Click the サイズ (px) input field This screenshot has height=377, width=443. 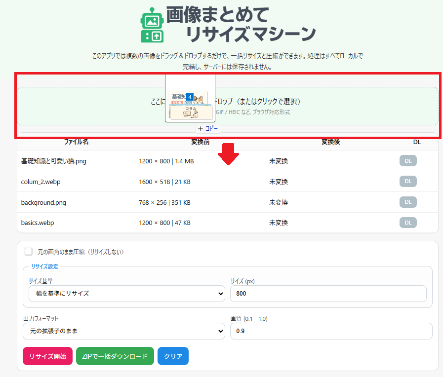(328, 293)
